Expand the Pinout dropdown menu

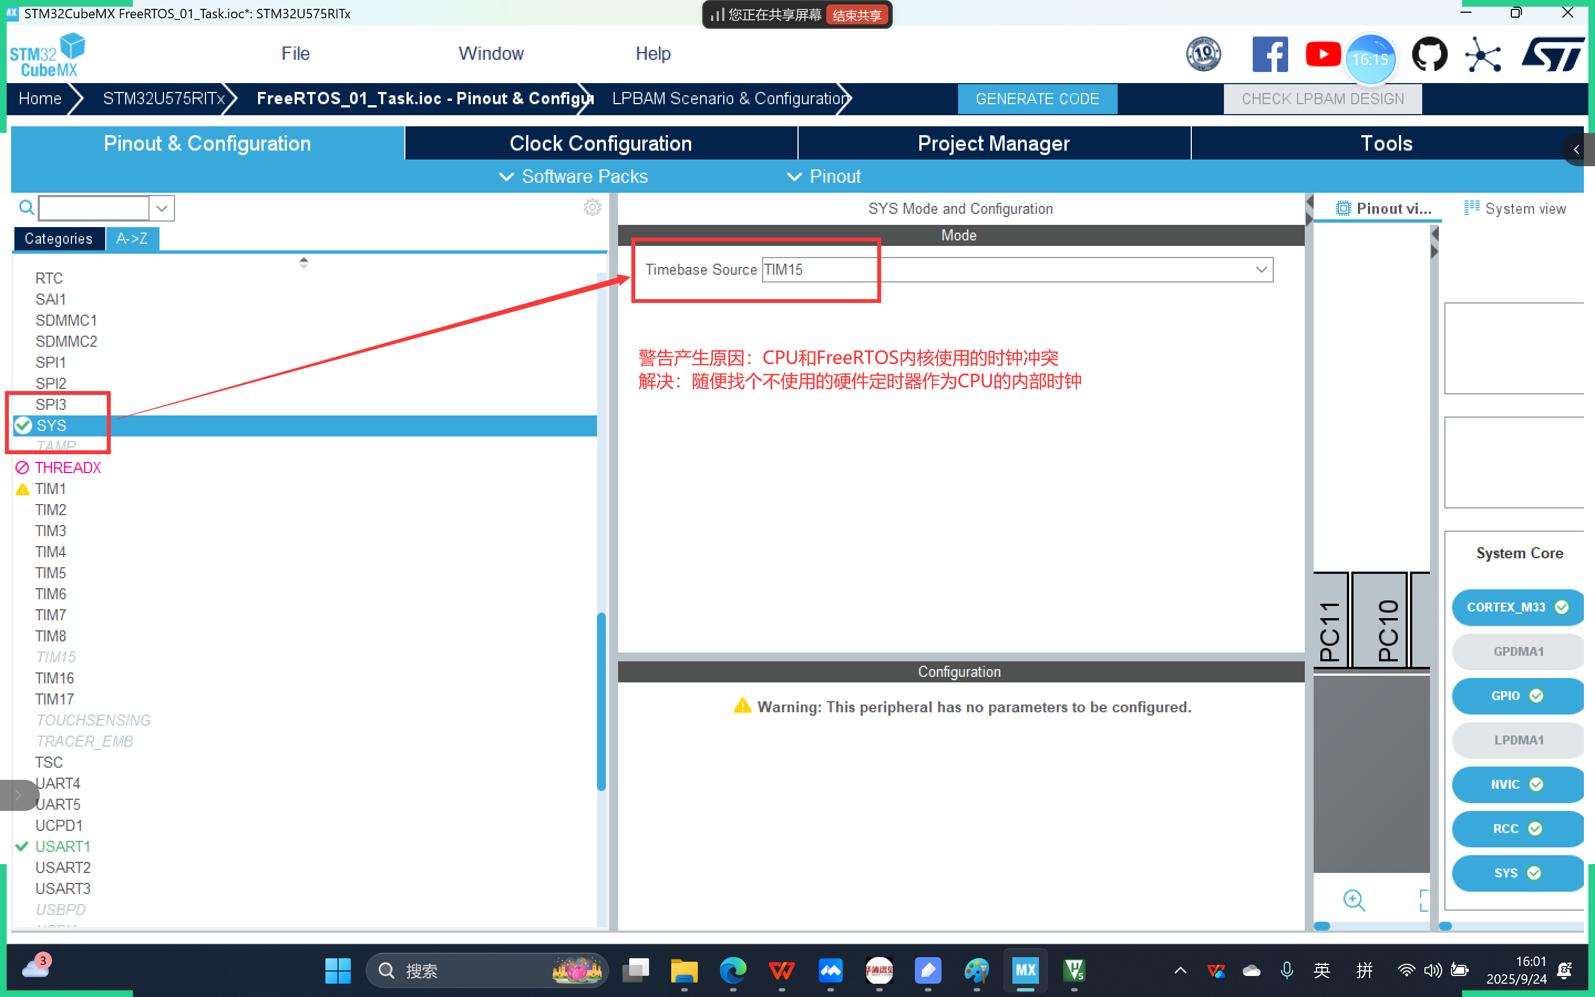pyautogui.click(x=824, y=177)
